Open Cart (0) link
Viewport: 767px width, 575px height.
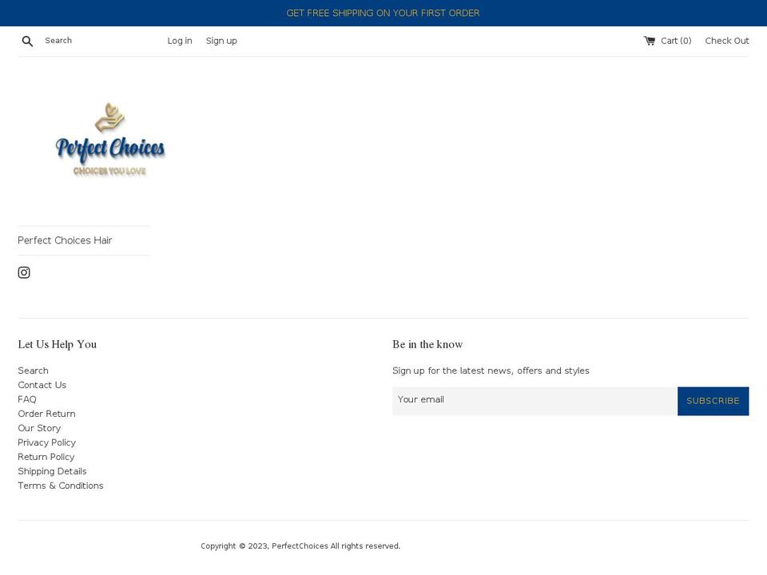coord(668,41)
